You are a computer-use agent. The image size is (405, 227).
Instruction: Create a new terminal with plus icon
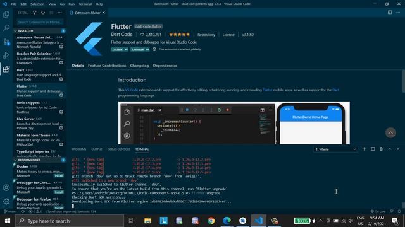coord(364,149)
